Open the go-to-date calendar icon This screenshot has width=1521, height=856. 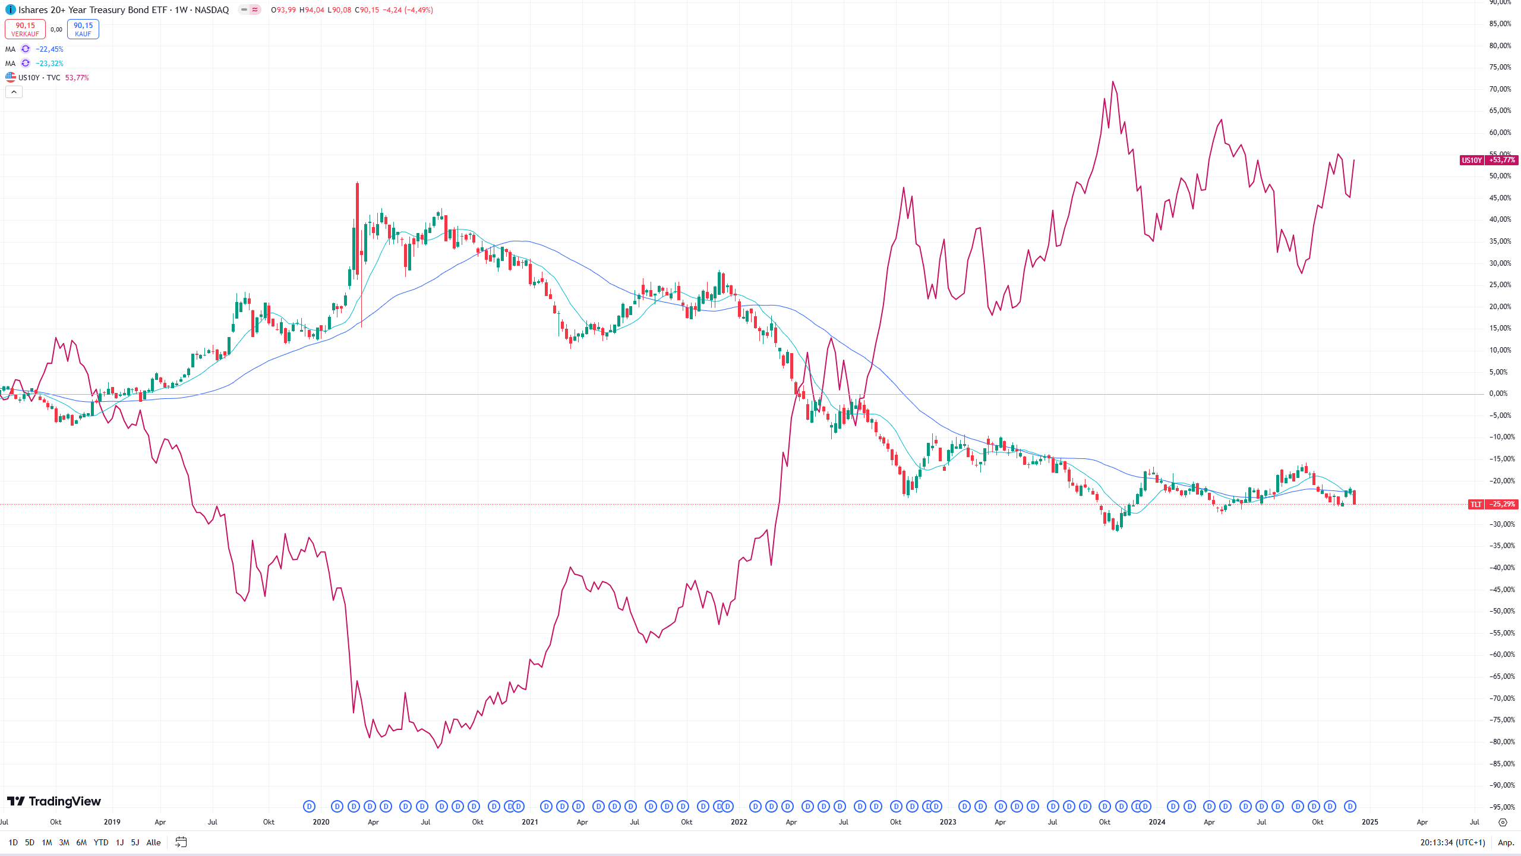tap(181, 842)
